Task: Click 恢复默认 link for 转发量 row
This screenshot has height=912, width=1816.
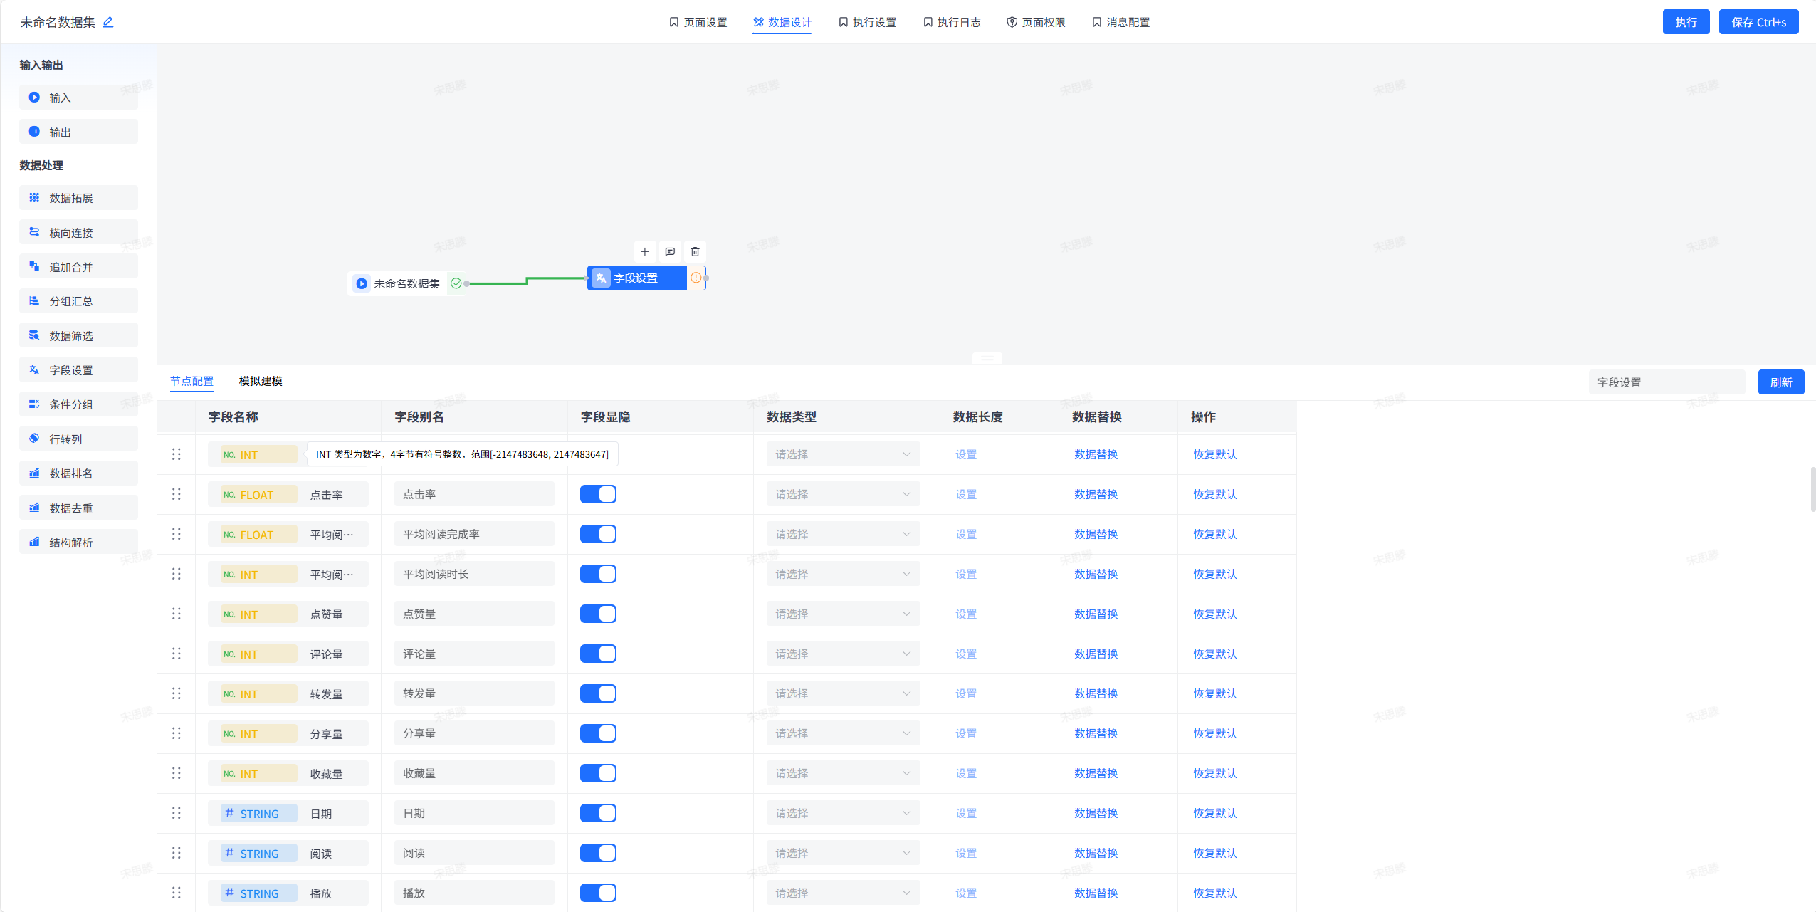Action: tap(1214, 693)
